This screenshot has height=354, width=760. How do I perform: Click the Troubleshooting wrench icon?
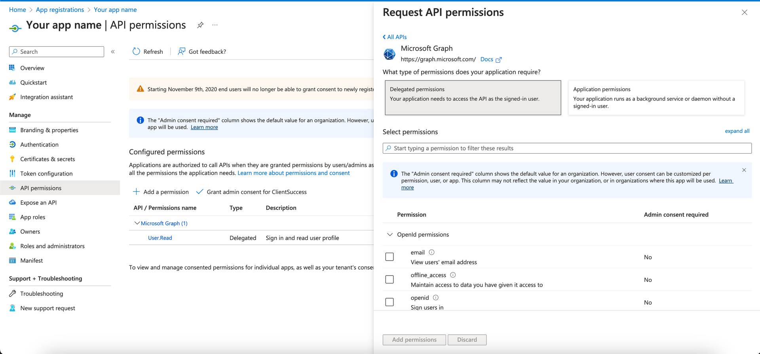pyautogui.click(x=12, y=293)
